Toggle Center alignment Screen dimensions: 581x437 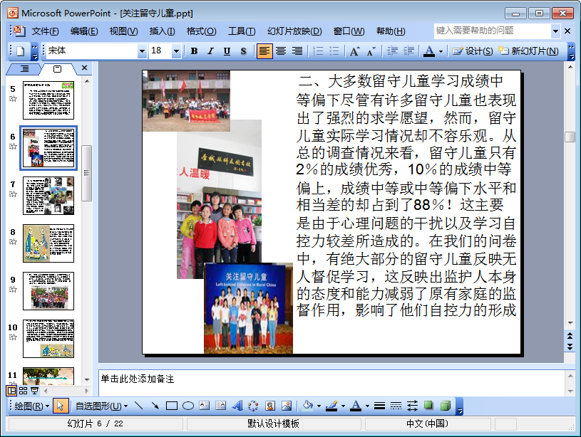[x=281, y=51]
